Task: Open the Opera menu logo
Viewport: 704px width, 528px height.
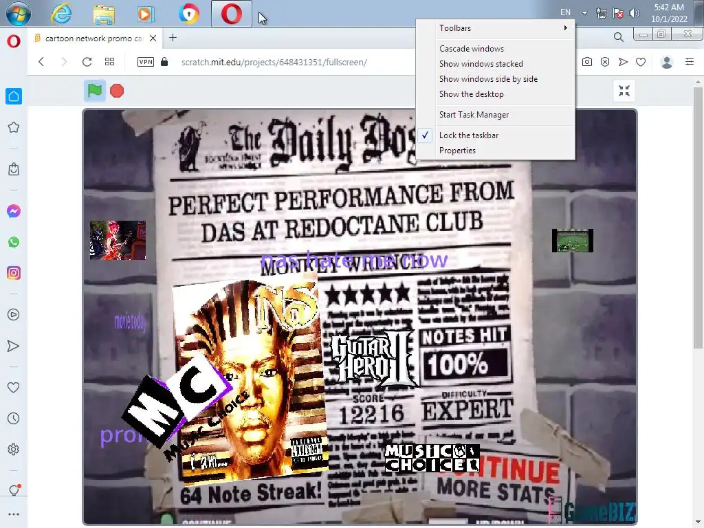Action: pos(14,41)
